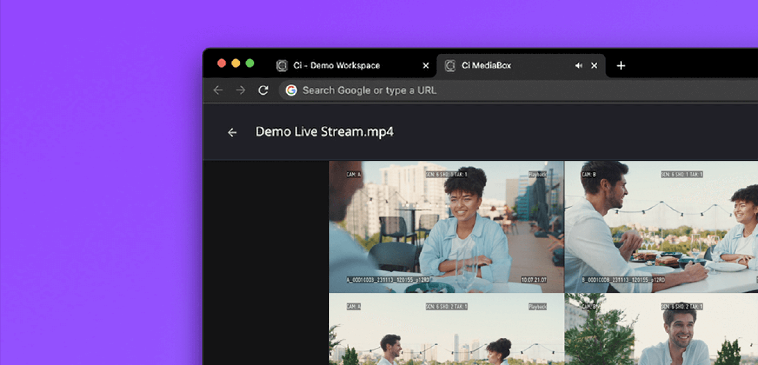The height and width of the screenshot is (365, 758).
Task: Mute the Ci MediaBox tab audio
Action: click(578, 66)
